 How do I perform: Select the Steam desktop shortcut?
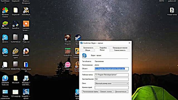pos(78,37)
